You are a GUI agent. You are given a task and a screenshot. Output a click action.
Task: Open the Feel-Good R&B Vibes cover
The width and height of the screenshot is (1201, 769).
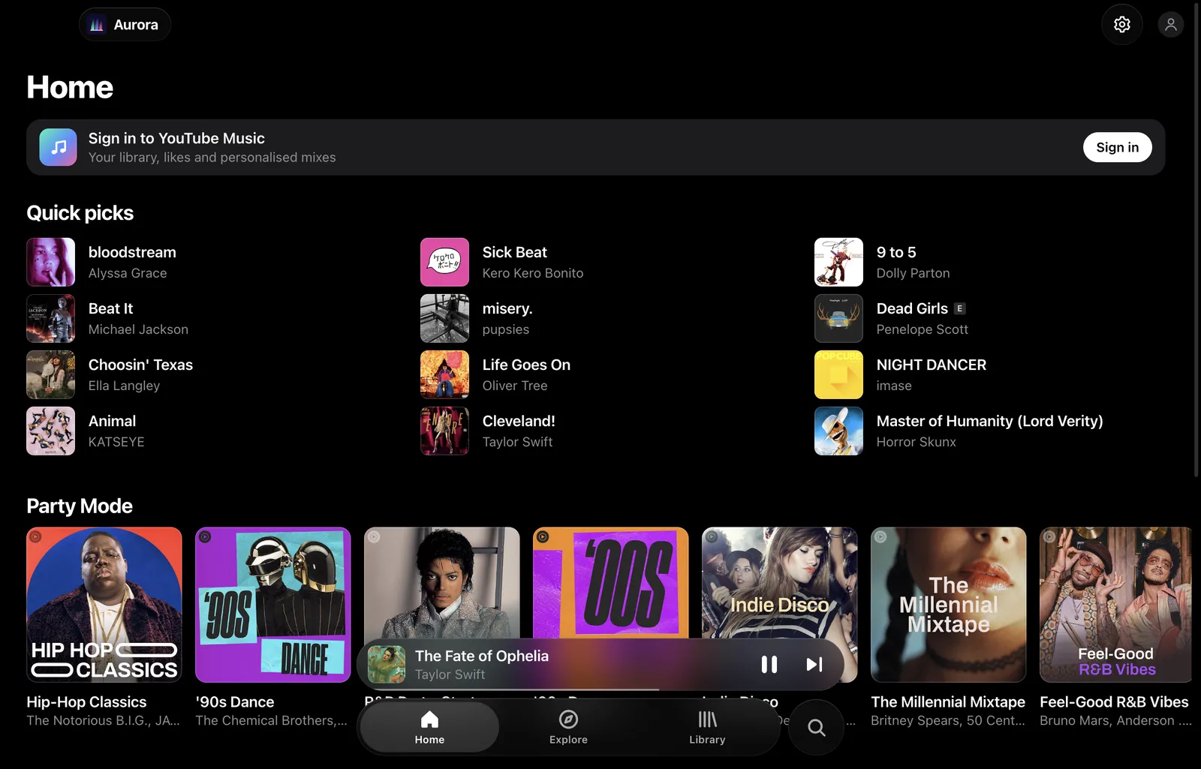1115,604
